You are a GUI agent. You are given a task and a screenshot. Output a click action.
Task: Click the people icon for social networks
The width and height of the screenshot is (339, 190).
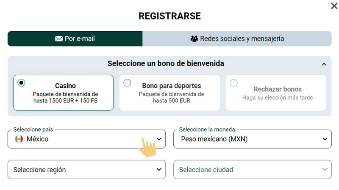tap(195, 39)
